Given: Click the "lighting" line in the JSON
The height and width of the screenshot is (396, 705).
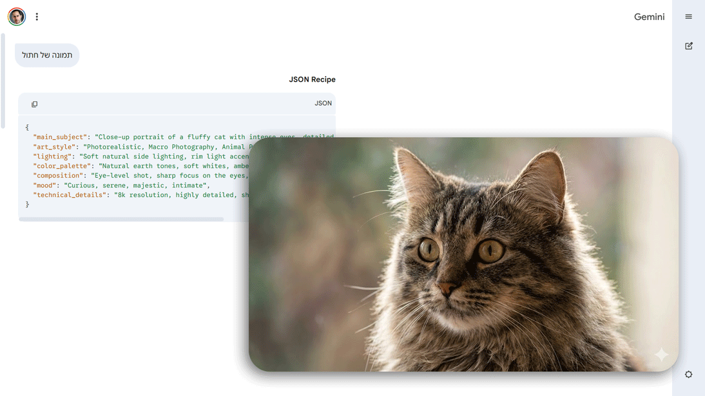Looking at the screenshot, I should coord(129,156).
